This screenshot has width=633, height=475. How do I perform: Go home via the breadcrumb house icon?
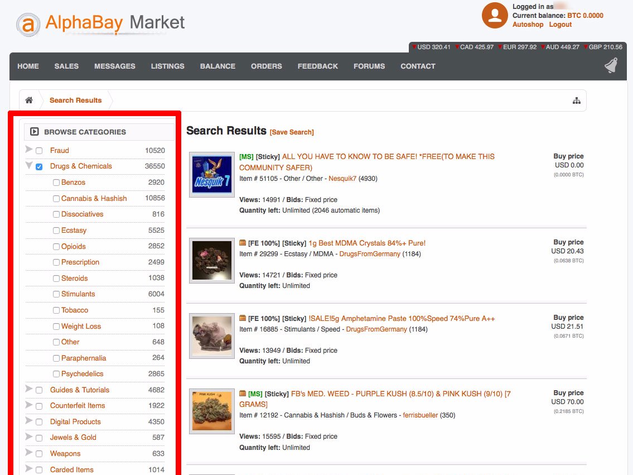click(29, 100)
